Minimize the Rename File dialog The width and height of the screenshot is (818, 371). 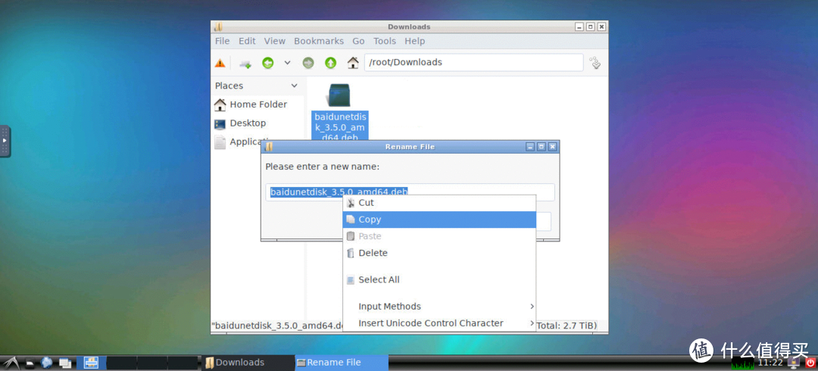click(x=530, y=147)
